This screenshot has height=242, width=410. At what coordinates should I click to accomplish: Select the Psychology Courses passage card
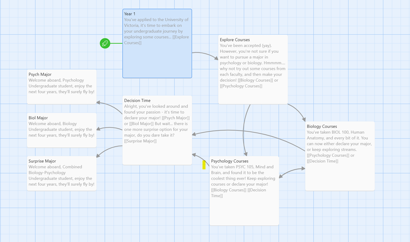coord(244,191)
